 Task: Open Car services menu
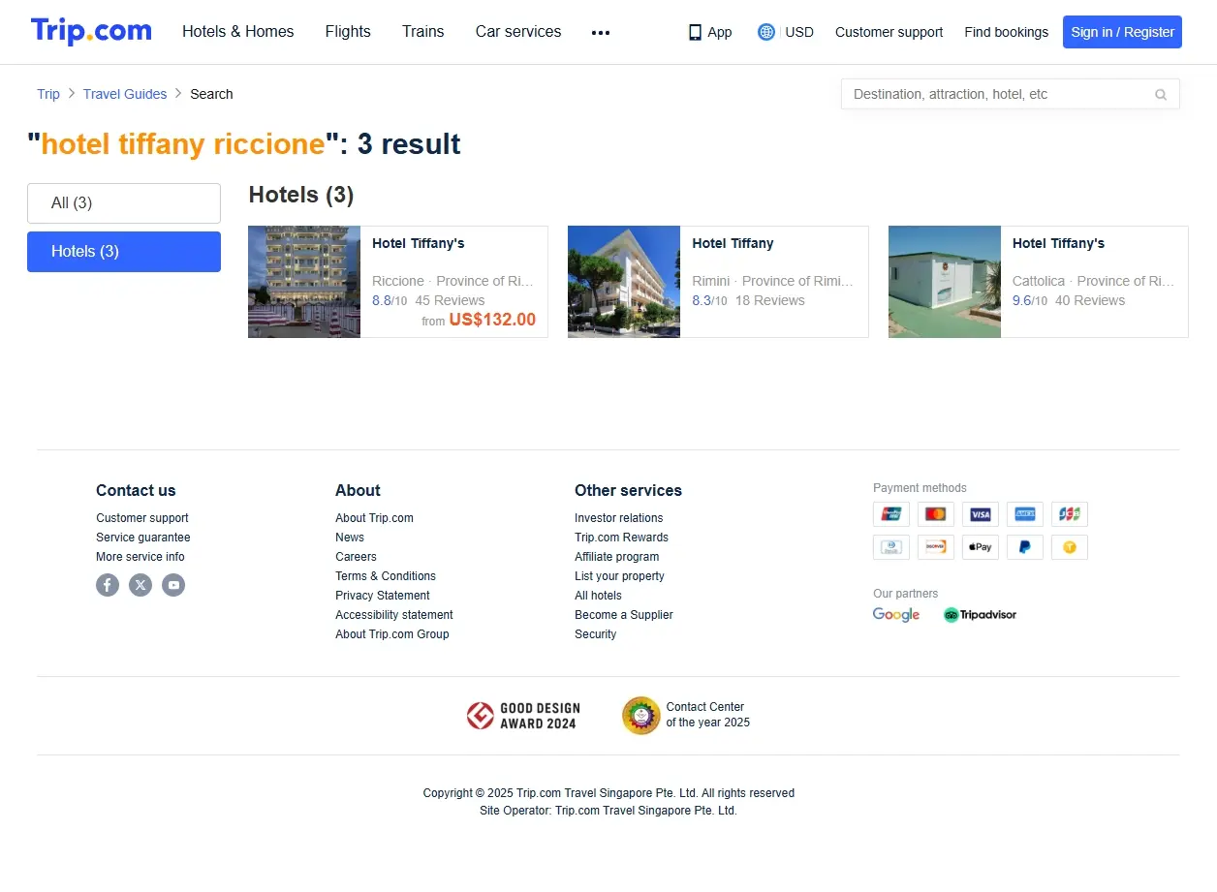(x=518, y=32)
